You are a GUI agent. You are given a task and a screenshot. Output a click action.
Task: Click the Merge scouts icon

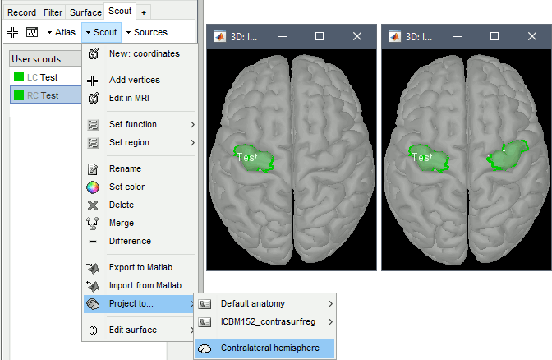pos(93,223)
